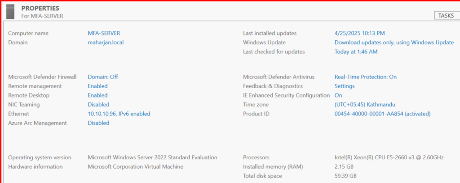Screen dimensions: 460x183
Task: Click Ethernet 10.10.10.96 IPv6 enabled link
Action: [x=119, y=114]
